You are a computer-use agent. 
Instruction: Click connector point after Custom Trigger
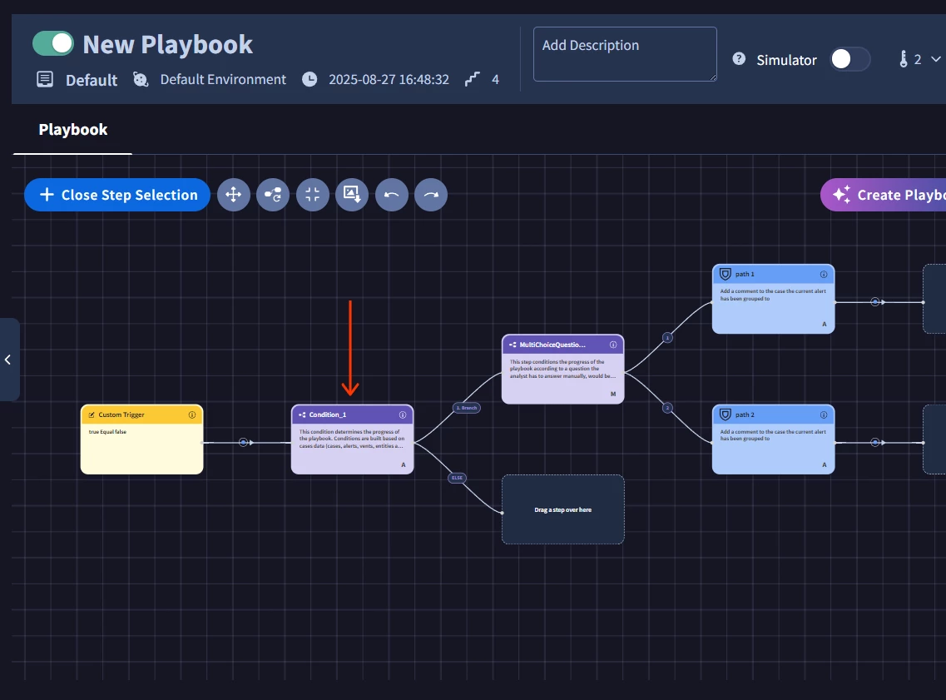[x=243, y=442]
